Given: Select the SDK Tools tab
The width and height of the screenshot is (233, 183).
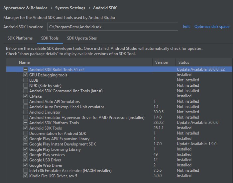Looking at the screenshot, I should tap(50, 38).
